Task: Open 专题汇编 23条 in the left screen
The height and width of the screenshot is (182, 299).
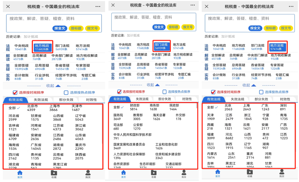Action: click(88, 77)
